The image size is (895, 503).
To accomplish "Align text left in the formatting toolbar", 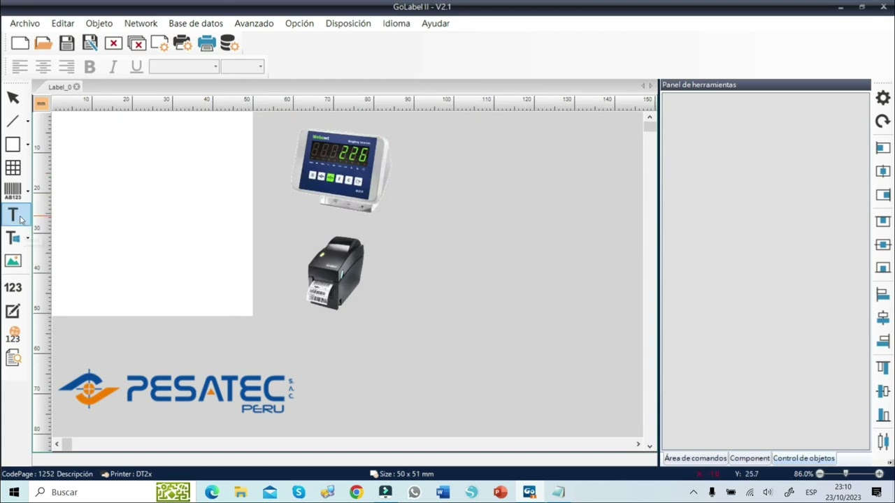I will (20, 66).
